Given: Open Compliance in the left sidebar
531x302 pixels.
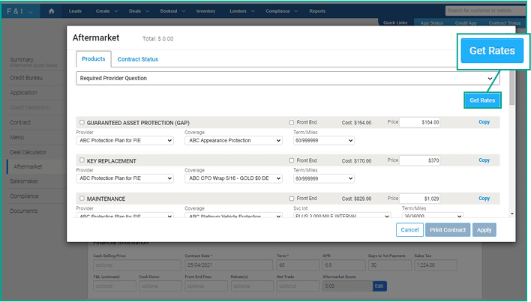Looking at the screenshot, I should pyautogui.click(x=24, y=196).
